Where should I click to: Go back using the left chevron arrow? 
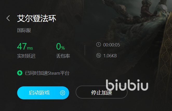(8, 18)
